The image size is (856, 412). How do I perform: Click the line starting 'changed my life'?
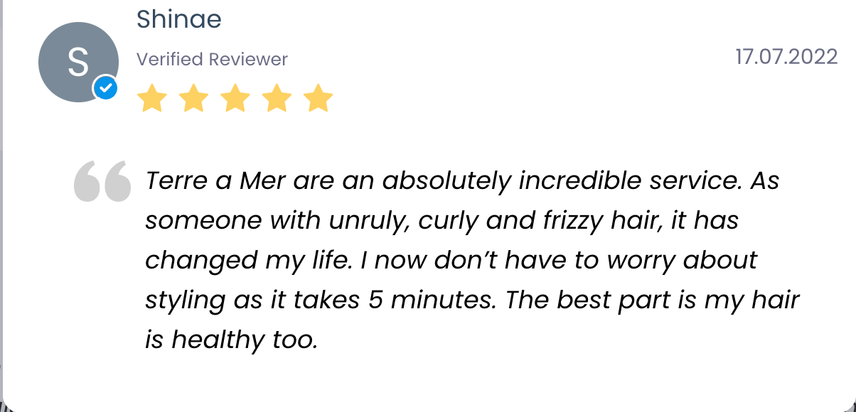coord(451,261)
